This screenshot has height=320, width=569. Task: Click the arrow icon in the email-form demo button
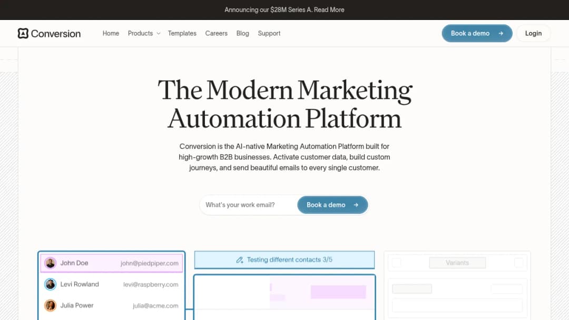356,205
